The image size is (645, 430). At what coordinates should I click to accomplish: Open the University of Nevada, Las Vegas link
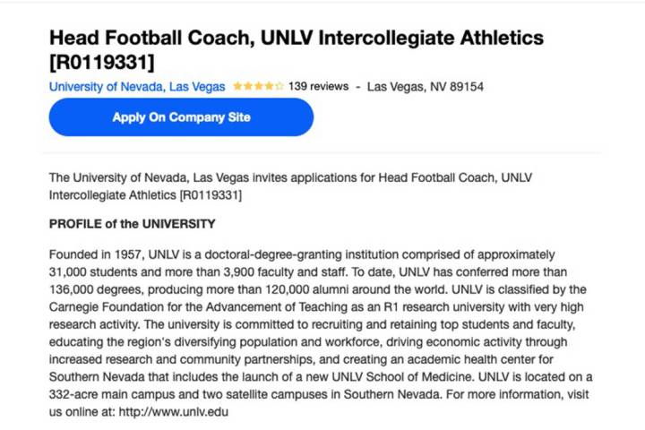click(137, 87)
